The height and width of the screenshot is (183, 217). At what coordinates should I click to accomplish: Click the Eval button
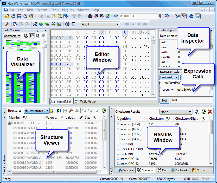[164, 101]
